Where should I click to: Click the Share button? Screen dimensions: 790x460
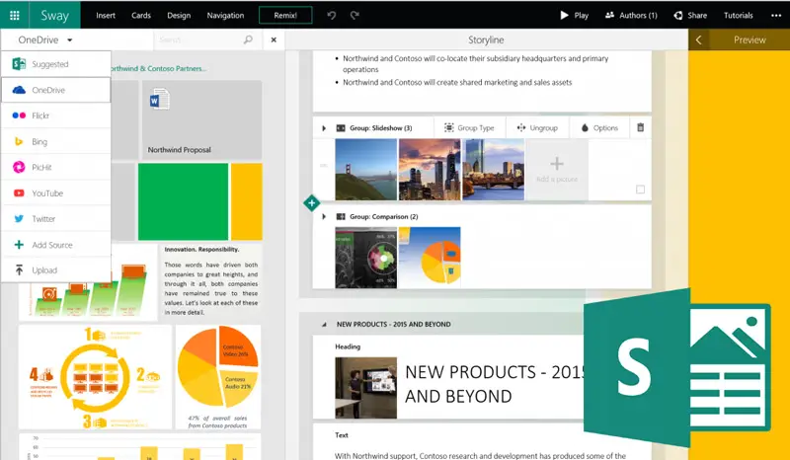[690, 15]
